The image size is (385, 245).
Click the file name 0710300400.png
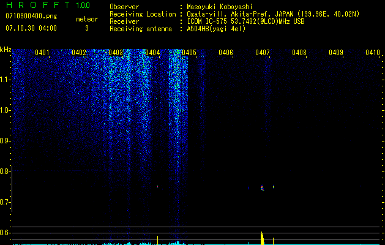pyautogui.click(x=31, y=16)
